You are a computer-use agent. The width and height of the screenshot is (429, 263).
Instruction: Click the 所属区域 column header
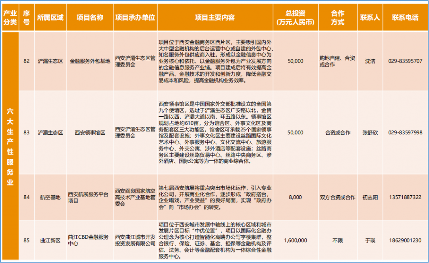[x=50, y=17]
